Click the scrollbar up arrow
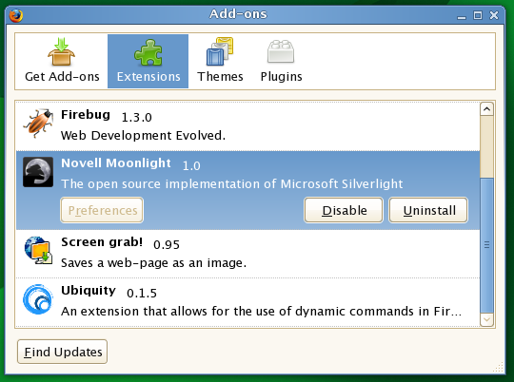 click(486, 108)
